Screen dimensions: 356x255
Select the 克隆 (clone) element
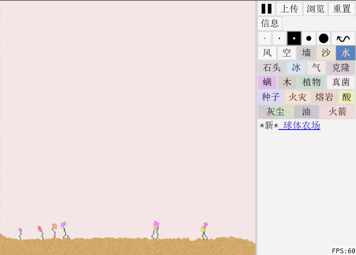click(340, 68)
